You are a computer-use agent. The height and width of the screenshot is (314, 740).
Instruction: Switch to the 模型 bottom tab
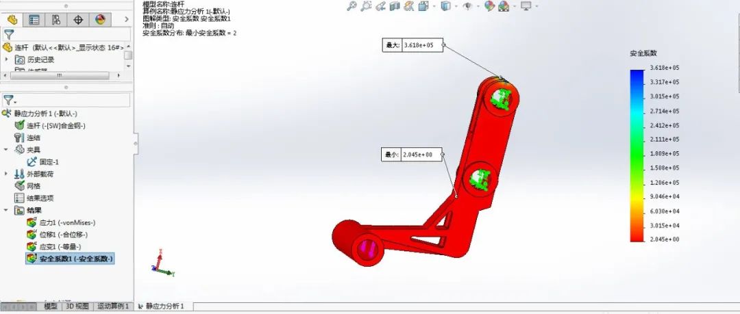pos(51,306)
